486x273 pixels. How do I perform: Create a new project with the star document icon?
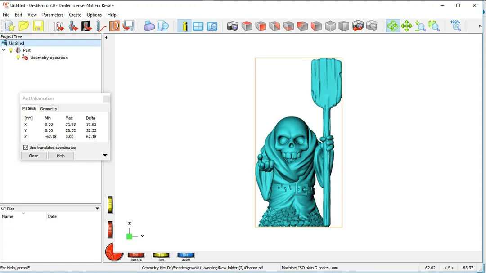10,26
